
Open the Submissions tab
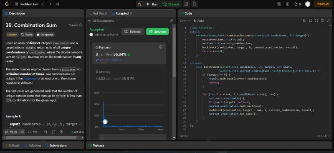tap(56, 145)
